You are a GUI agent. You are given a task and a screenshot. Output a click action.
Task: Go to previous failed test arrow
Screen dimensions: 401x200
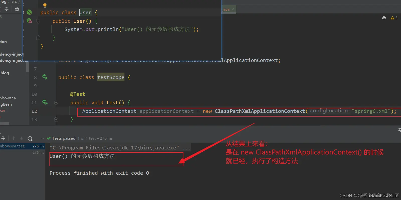[x=14, y=138]
